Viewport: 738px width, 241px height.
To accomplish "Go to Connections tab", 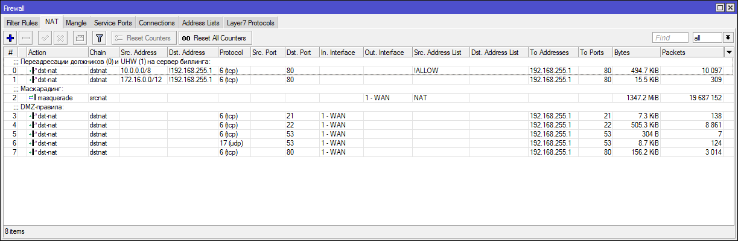I will [157, 23].
